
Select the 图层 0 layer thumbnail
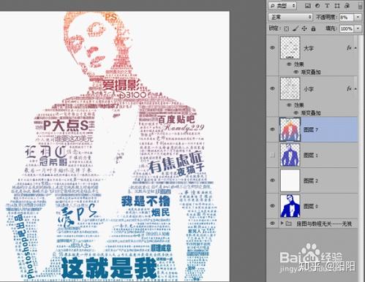click(x=290, y=206)
